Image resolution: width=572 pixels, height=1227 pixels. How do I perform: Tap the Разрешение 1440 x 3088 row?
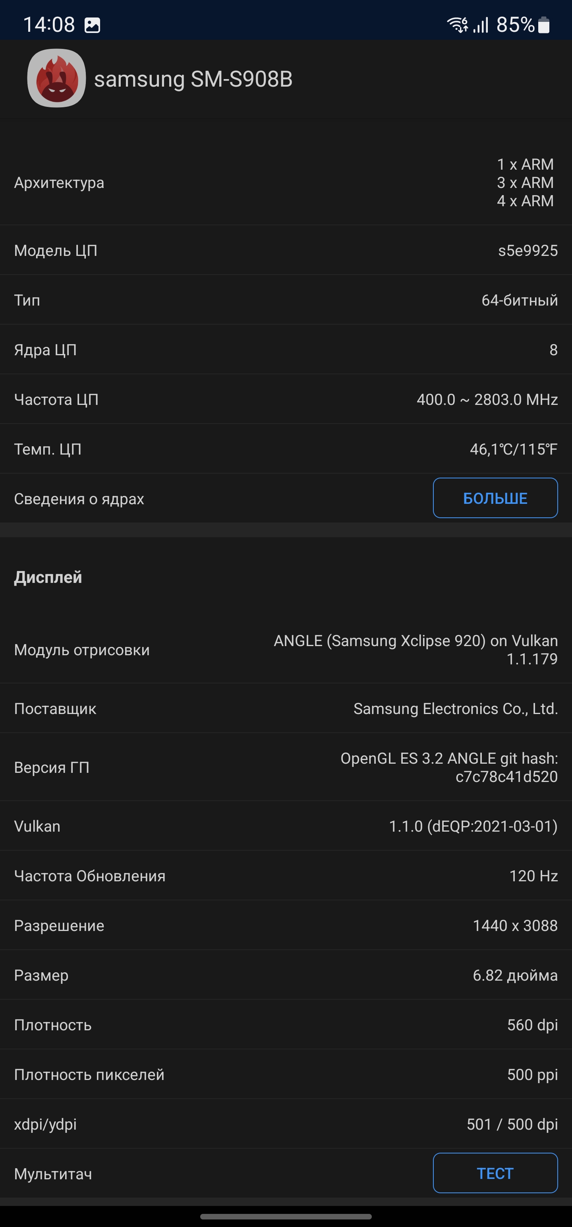tap(286, 925)
